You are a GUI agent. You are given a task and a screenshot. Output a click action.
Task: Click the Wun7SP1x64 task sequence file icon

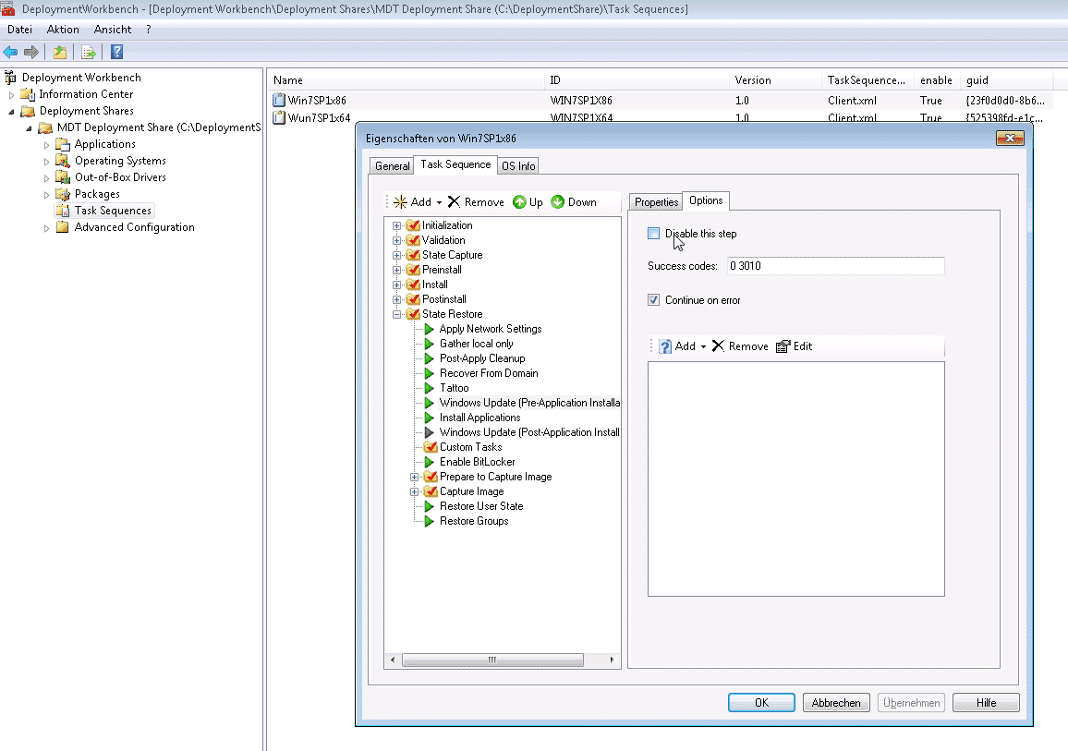click(279, 117)
